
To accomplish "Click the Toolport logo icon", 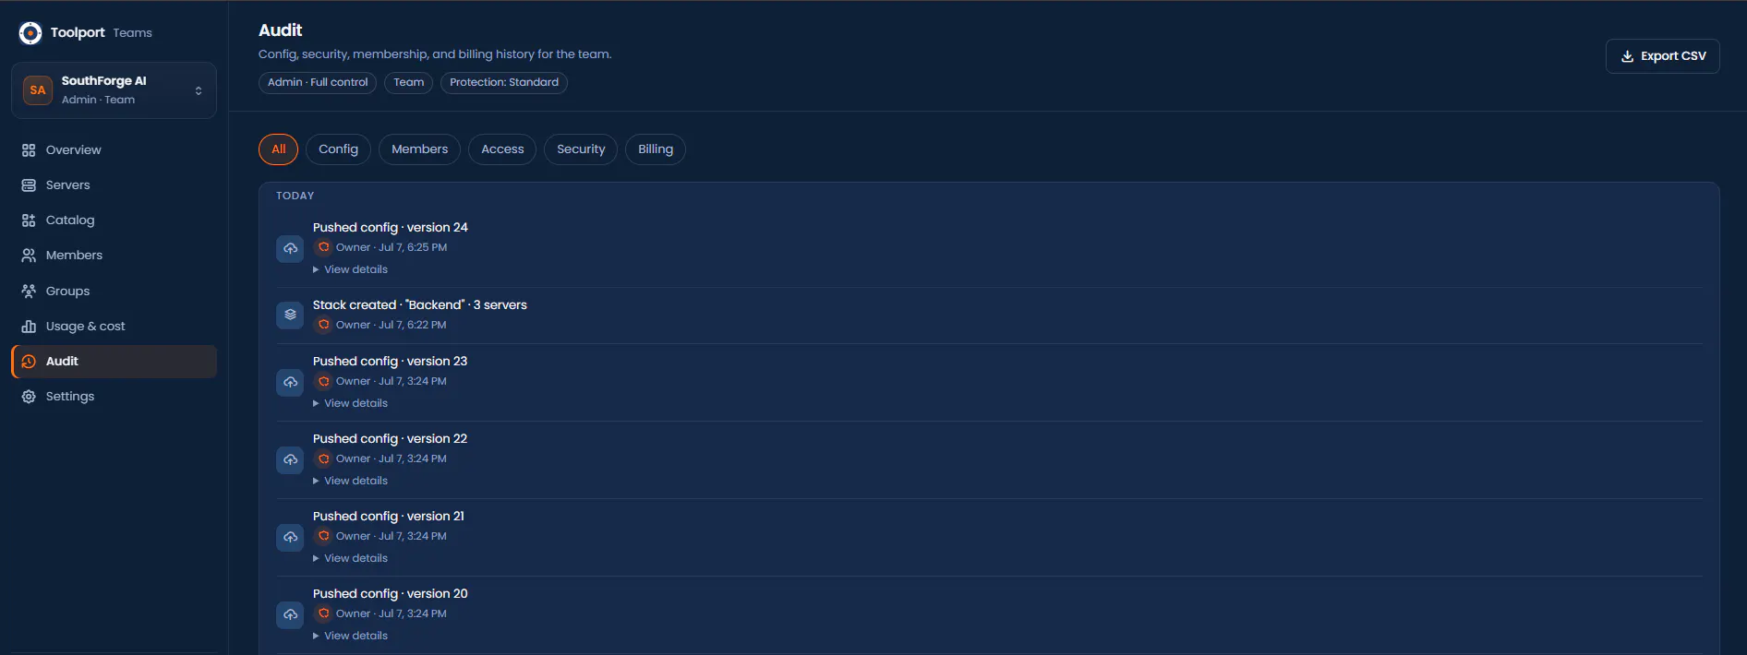I will tap(30, 33).
